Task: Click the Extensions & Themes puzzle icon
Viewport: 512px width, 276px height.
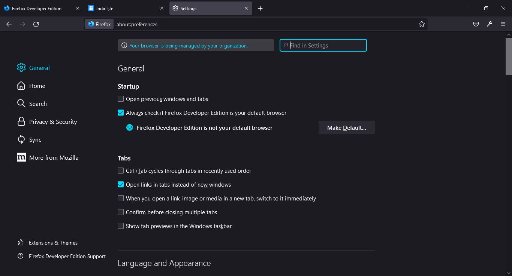Action: click(x=21, y=243)
